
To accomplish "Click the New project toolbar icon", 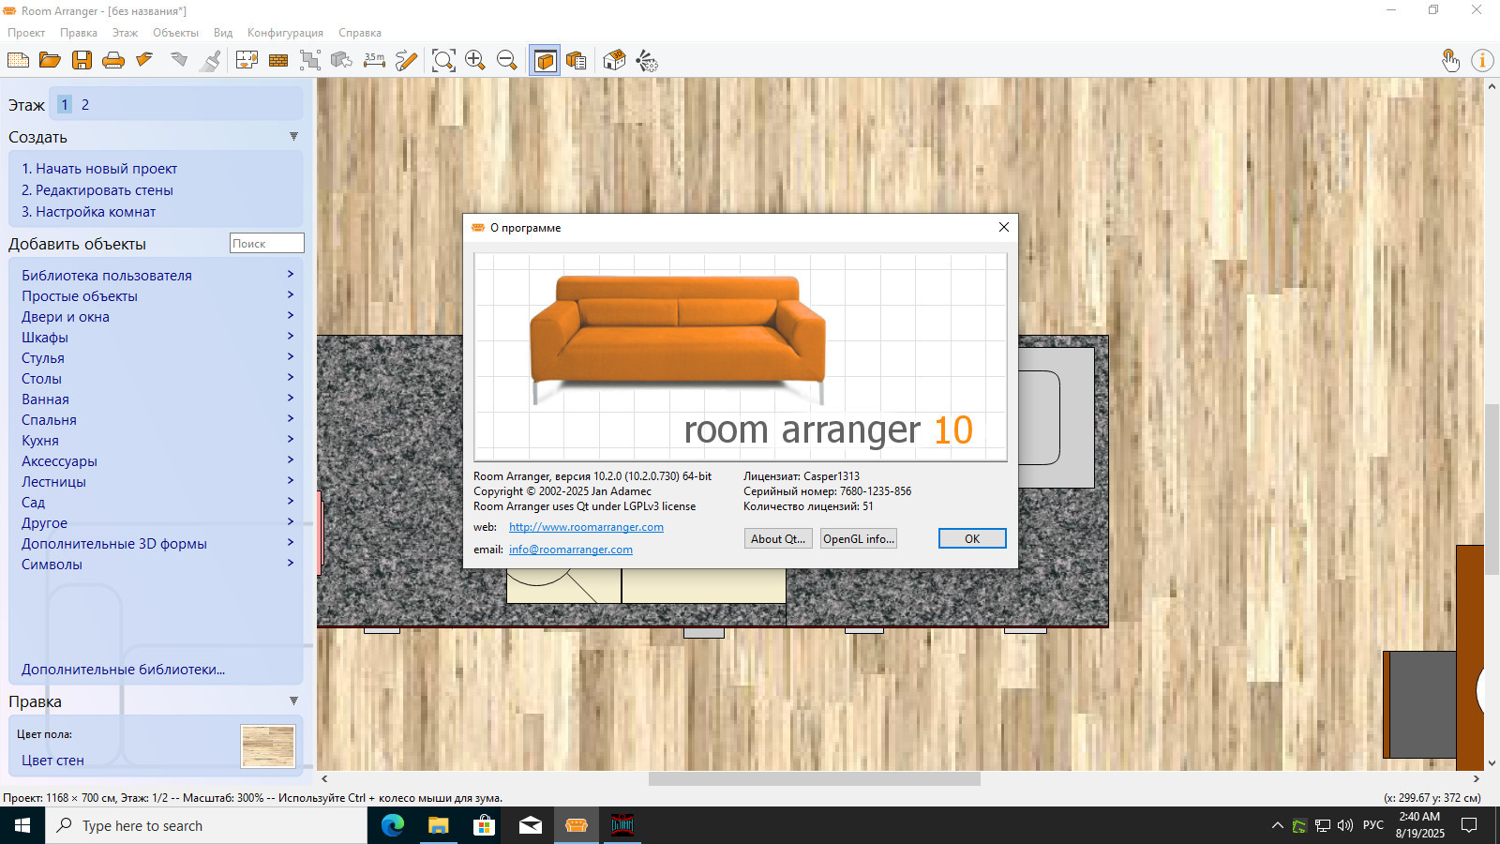I will [18, 60].
